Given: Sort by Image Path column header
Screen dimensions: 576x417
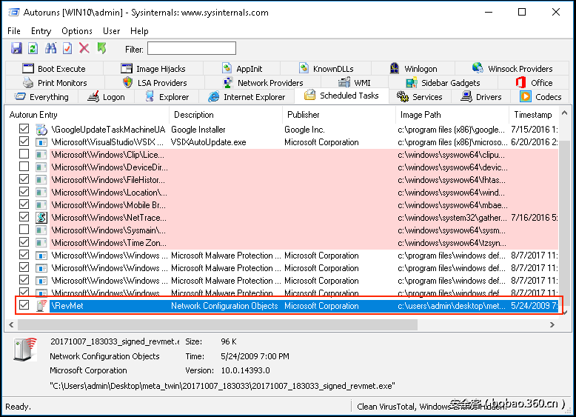Looking at the screenshot, I should coord(452,115).
